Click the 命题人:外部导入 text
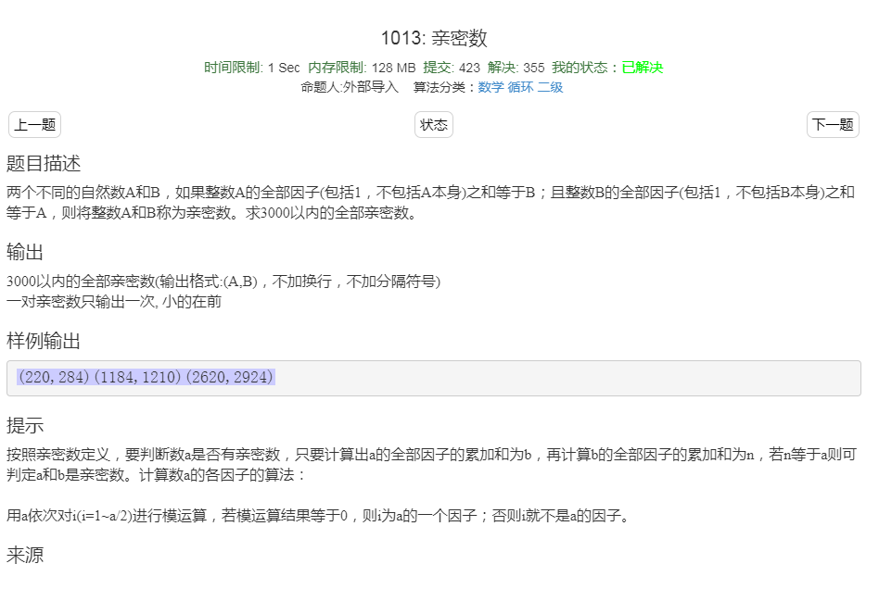879x589 pixels. [x=350, y=87]
